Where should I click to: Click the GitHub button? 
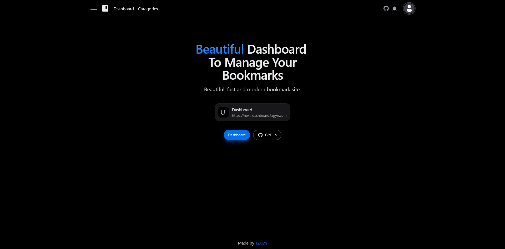pos(267,135)
